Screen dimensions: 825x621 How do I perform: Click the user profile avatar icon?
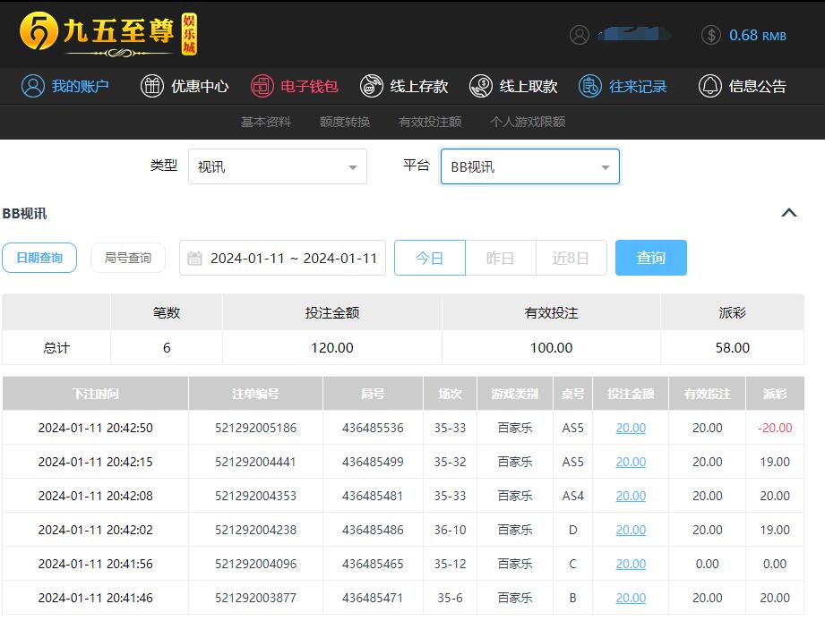(580, 35)
